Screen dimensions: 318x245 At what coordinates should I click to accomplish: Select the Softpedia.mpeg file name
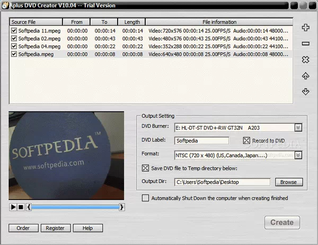(36, 54)
